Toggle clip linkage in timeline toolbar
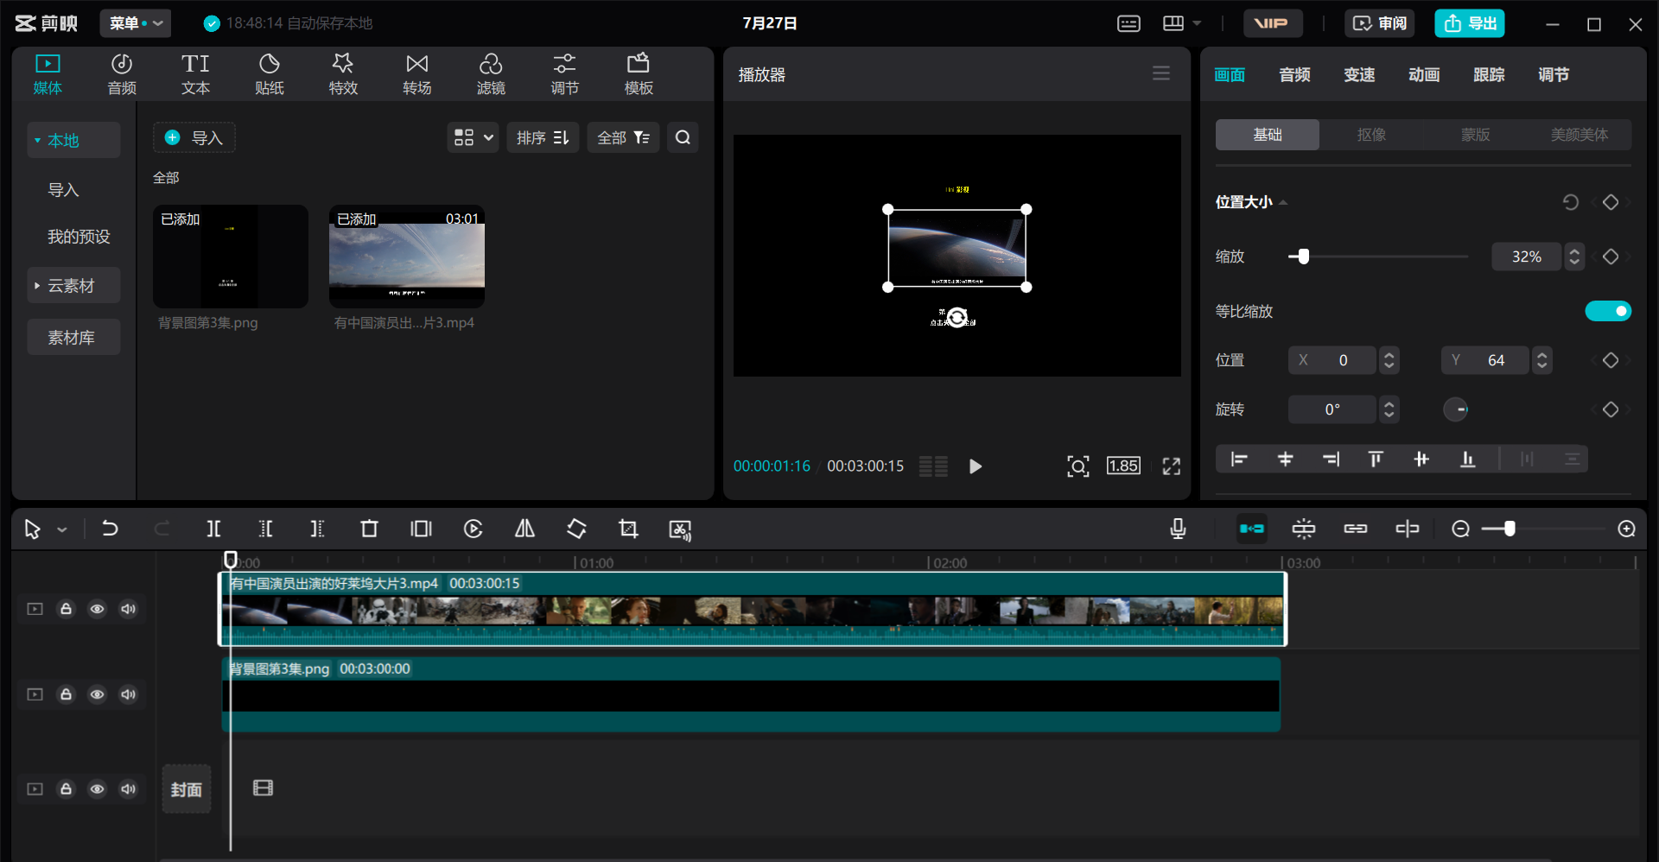Screen dimensions: 1659x862 coord(1356,529)
